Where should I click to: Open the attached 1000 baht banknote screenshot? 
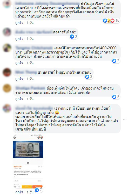point(28,161)
